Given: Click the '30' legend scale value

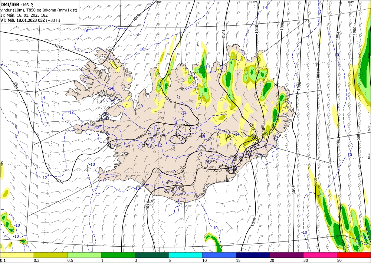Looking at the screenshot, I should [306, 260].
